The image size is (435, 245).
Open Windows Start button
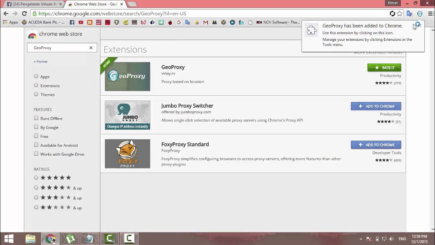coord(9,239)
